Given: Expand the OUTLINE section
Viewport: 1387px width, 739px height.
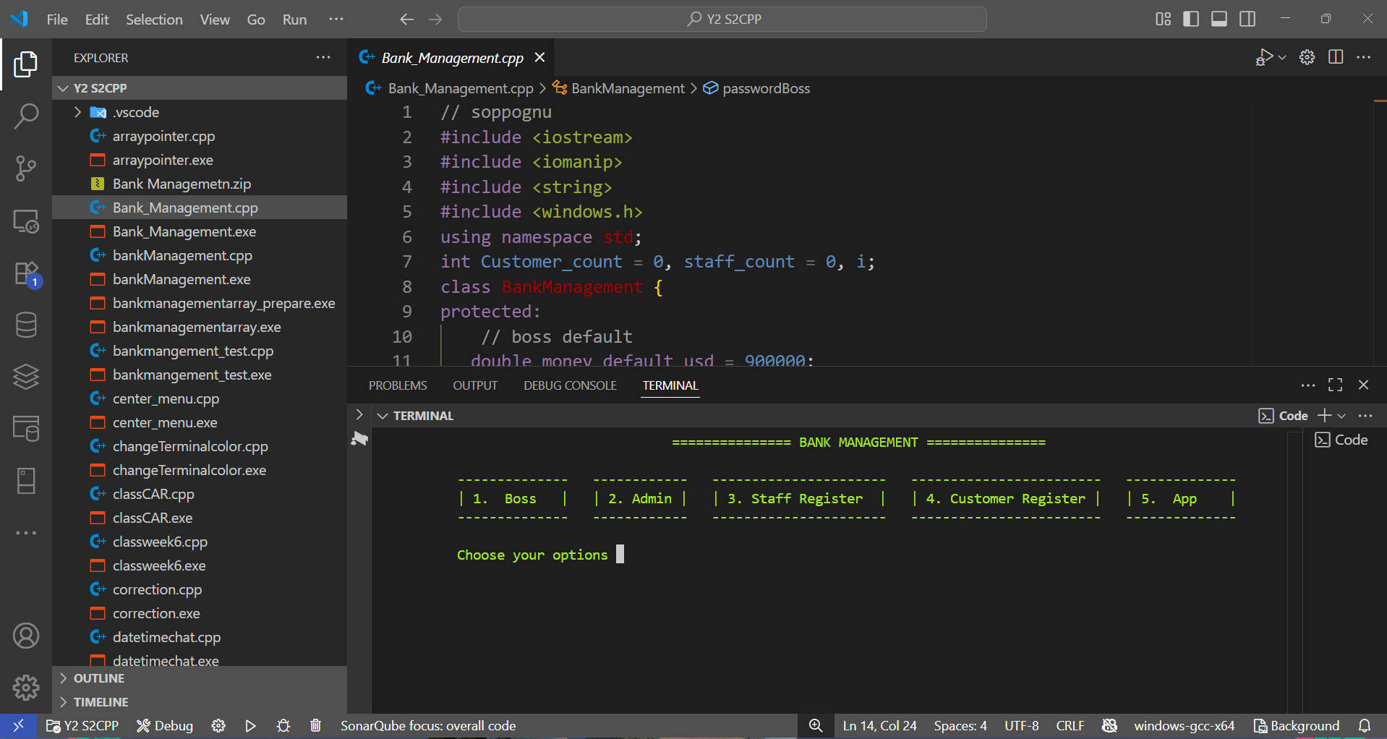Looking at the screenshot, I should pyautogui.click(x=200, y=678).
